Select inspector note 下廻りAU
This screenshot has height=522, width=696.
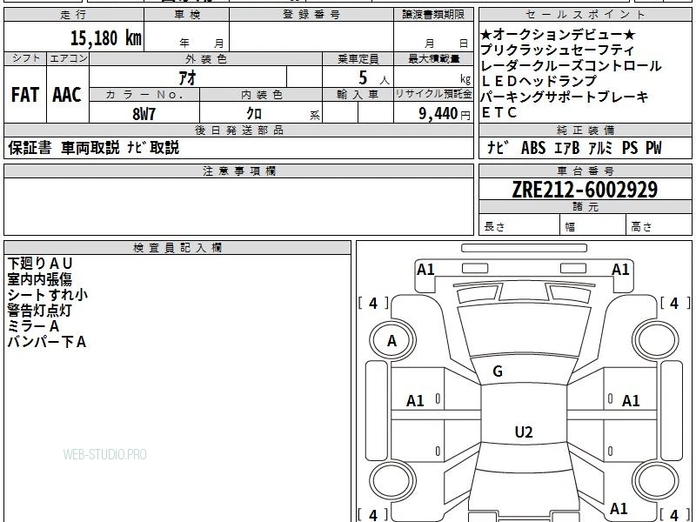tap(40, 264)
